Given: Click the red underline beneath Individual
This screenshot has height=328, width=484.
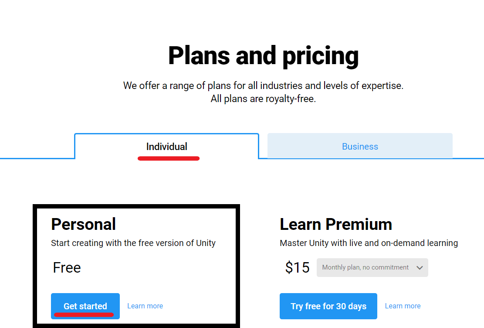Looking at the screenshot, I should tap(169, 158).
